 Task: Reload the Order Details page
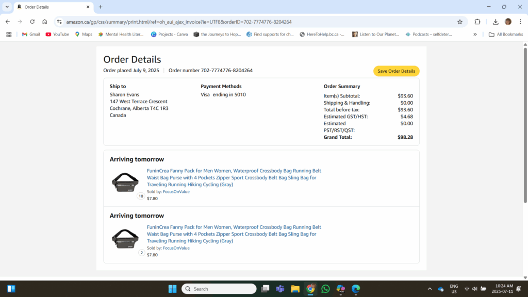32,22
